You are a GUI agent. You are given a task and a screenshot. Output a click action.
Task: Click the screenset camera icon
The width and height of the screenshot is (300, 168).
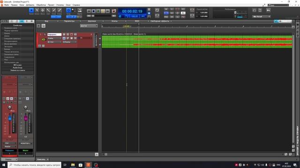pos(254,10)
